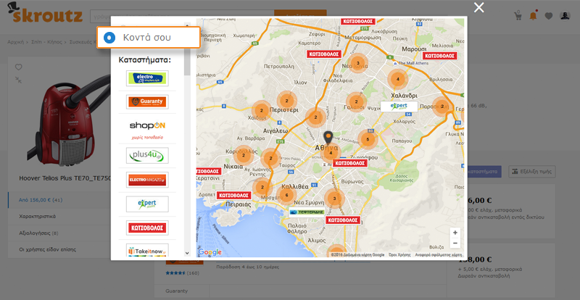This screenshot has width=580, height=300.
Task: Open the 'Αξιολογήσεις (8)' tab
Action: tap(59, 233)
